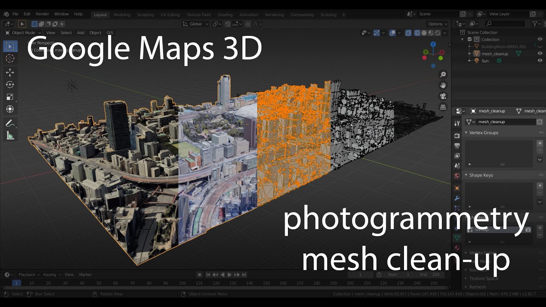The width and height of the screenshot is (546, 307).
Task: Open the Output properties tab
Action: coord(457,145)
